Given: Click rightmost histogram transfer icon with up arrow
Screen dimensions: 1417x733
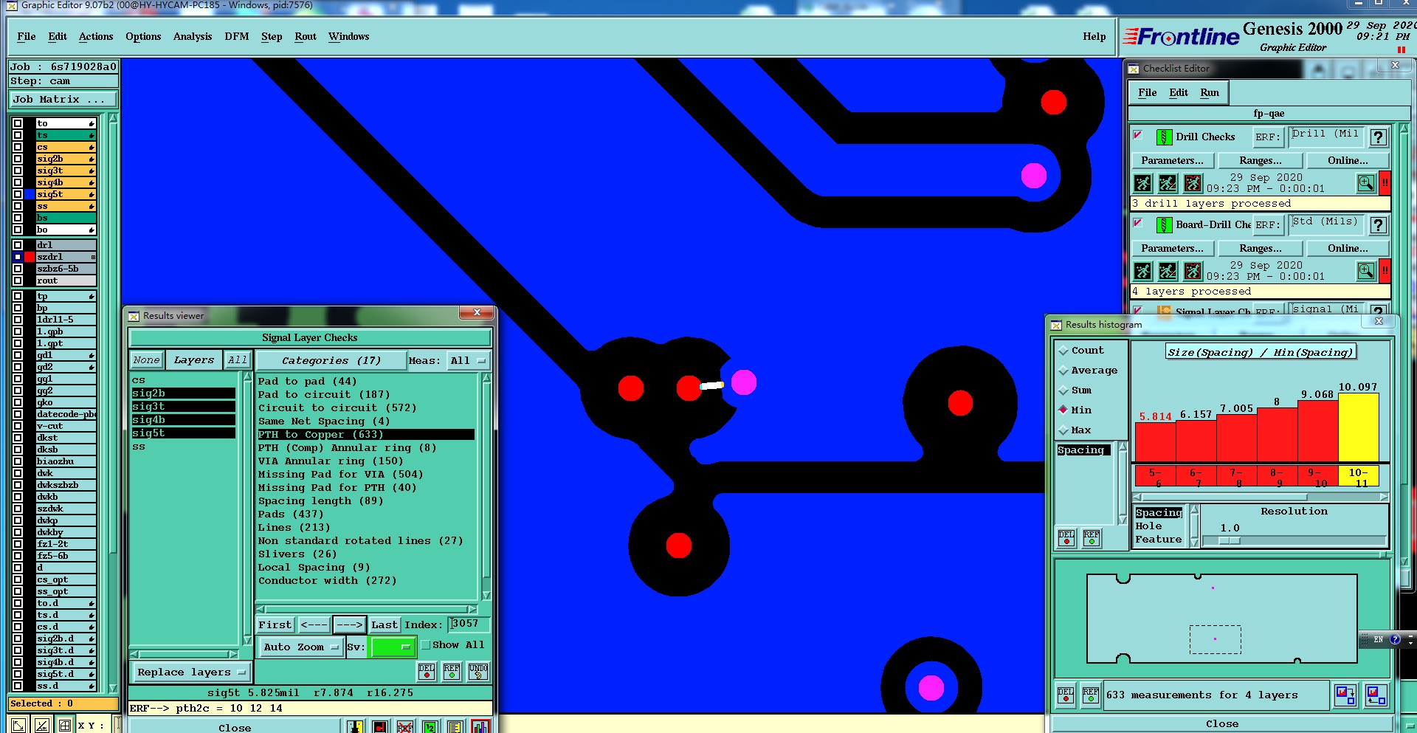Looking at the screenshot, I should coord(1376,695).
